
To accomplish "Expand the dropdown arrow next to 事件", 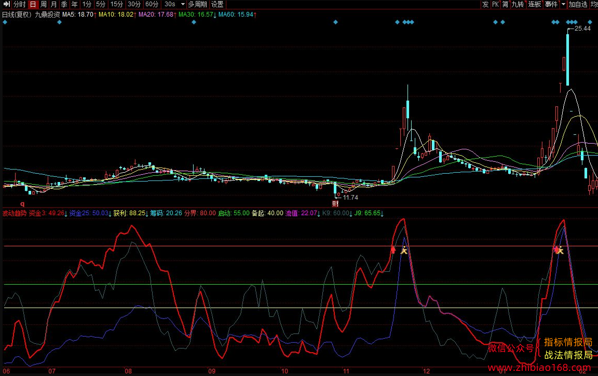I will (x=563, y=4).
